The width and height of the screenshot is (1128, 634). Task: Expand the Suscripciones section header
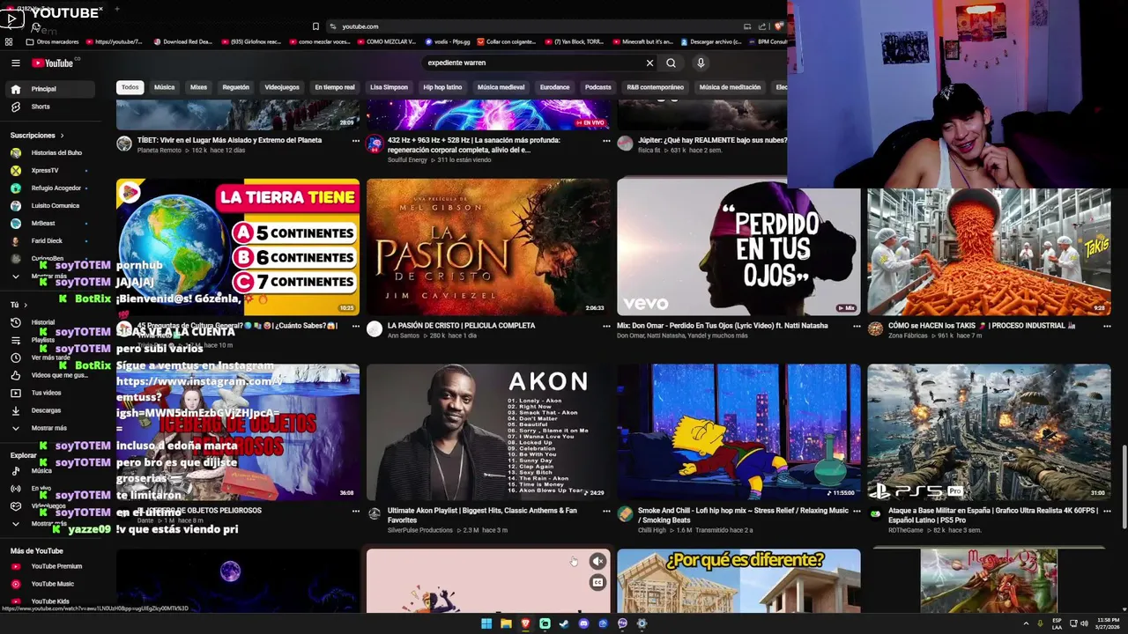point(37,136)
